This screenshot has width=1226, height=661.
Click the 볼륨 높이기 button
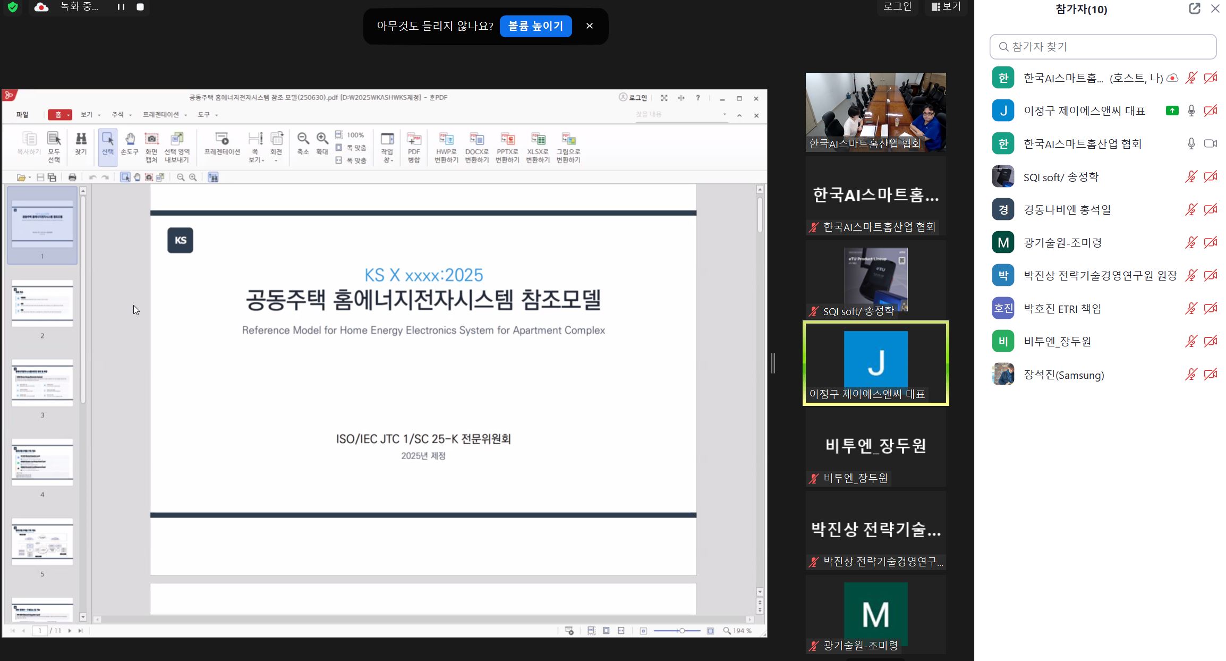(535, 26)
